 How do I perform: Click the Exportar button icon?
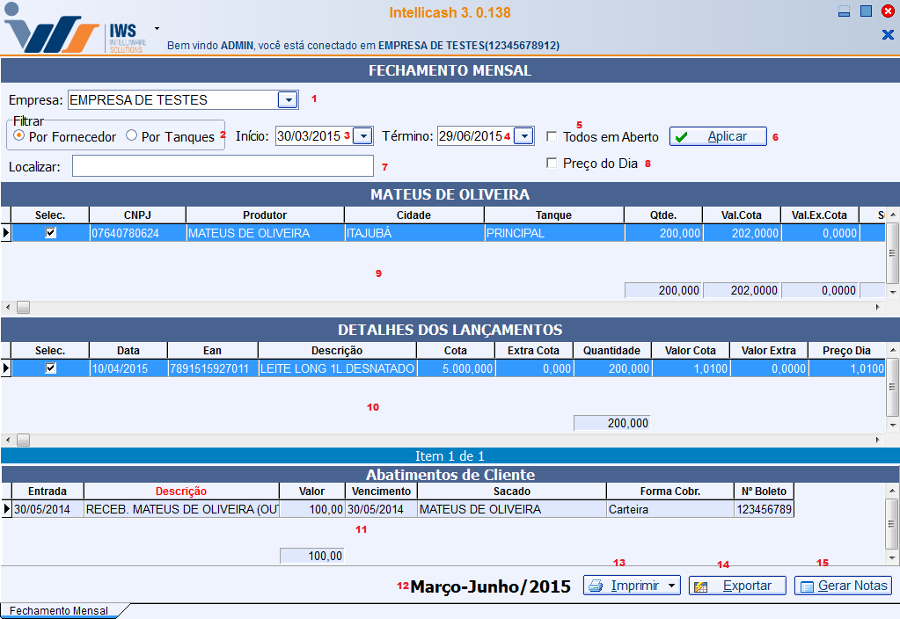(701, 586)
